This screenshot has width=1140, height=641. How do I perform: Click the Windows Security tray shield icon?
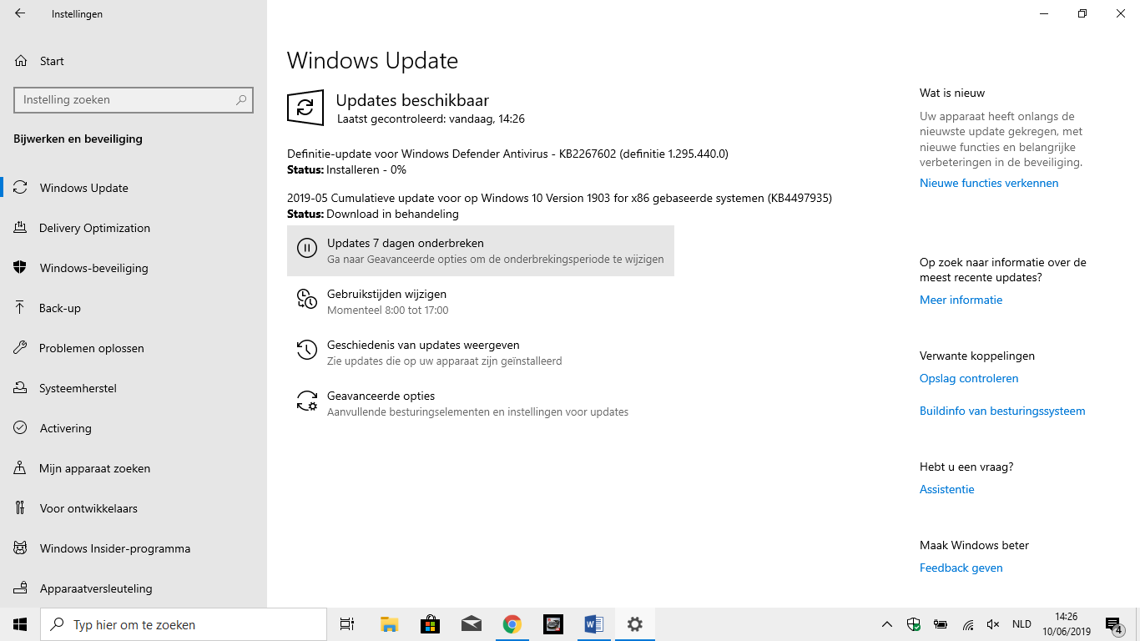click(x=914, y=624)
